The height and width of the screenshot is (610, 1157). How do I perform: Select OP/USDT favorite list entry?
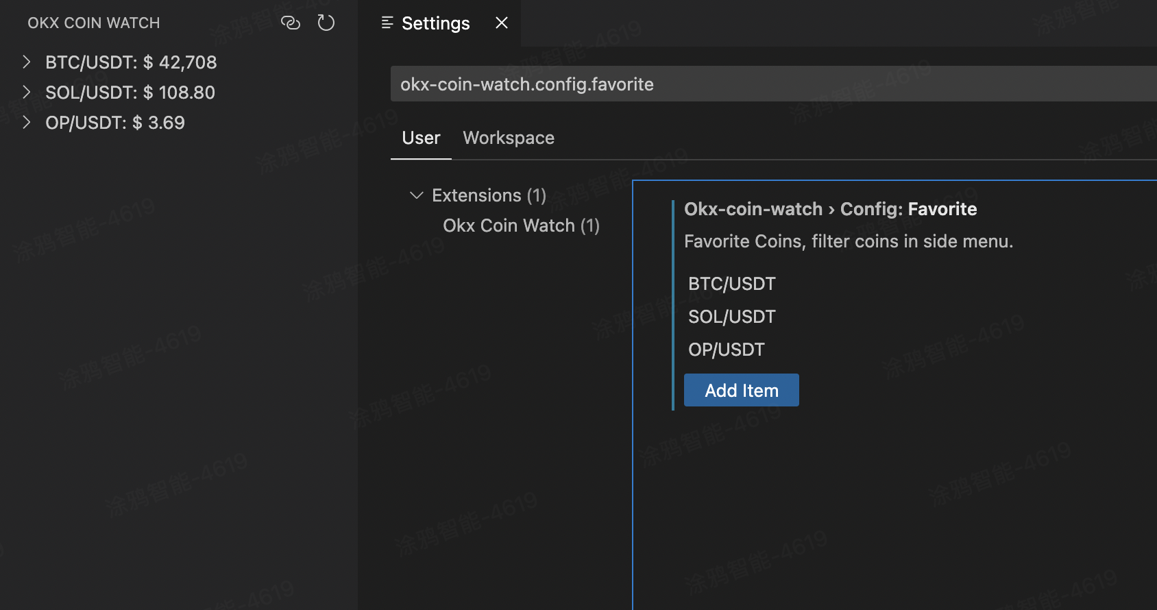coord(727,350)
